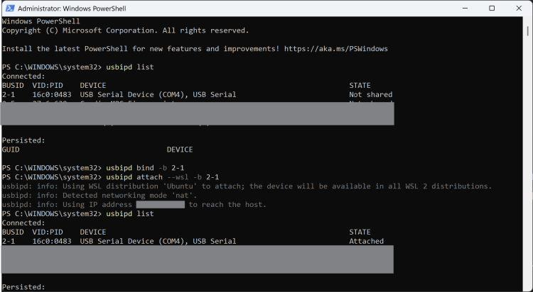This screenshot has height=292, width=533.
Task: Click the PowerShell icon in the title bar
Action: [9, 8]
